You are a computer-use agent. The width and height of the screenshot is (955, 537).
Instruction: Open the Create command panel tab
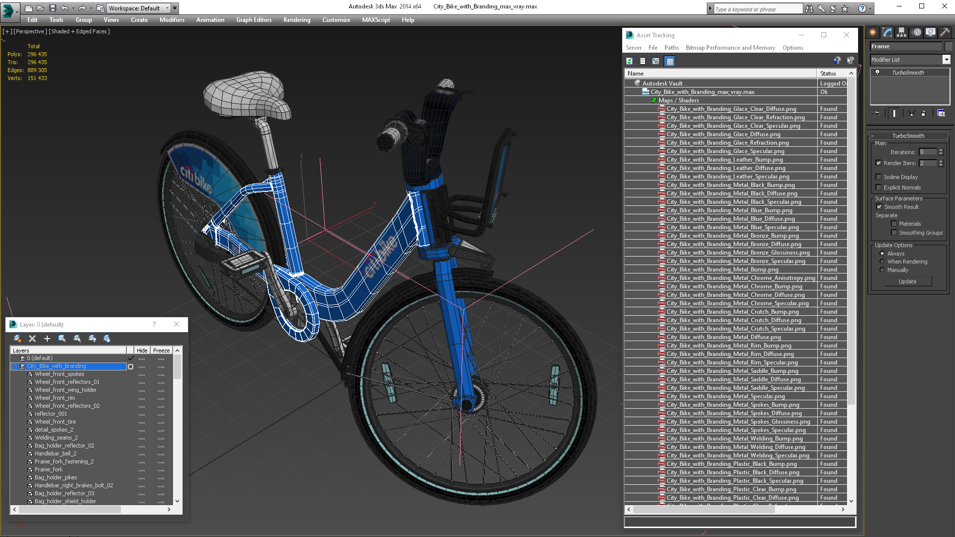(873, 32)
